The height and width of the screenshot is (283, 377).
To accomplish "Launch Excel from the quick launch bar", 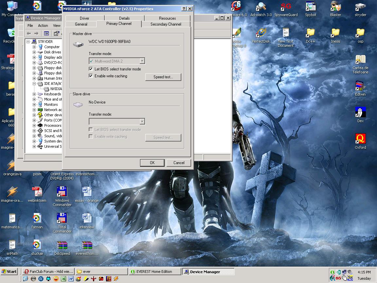I will [63, 279].
